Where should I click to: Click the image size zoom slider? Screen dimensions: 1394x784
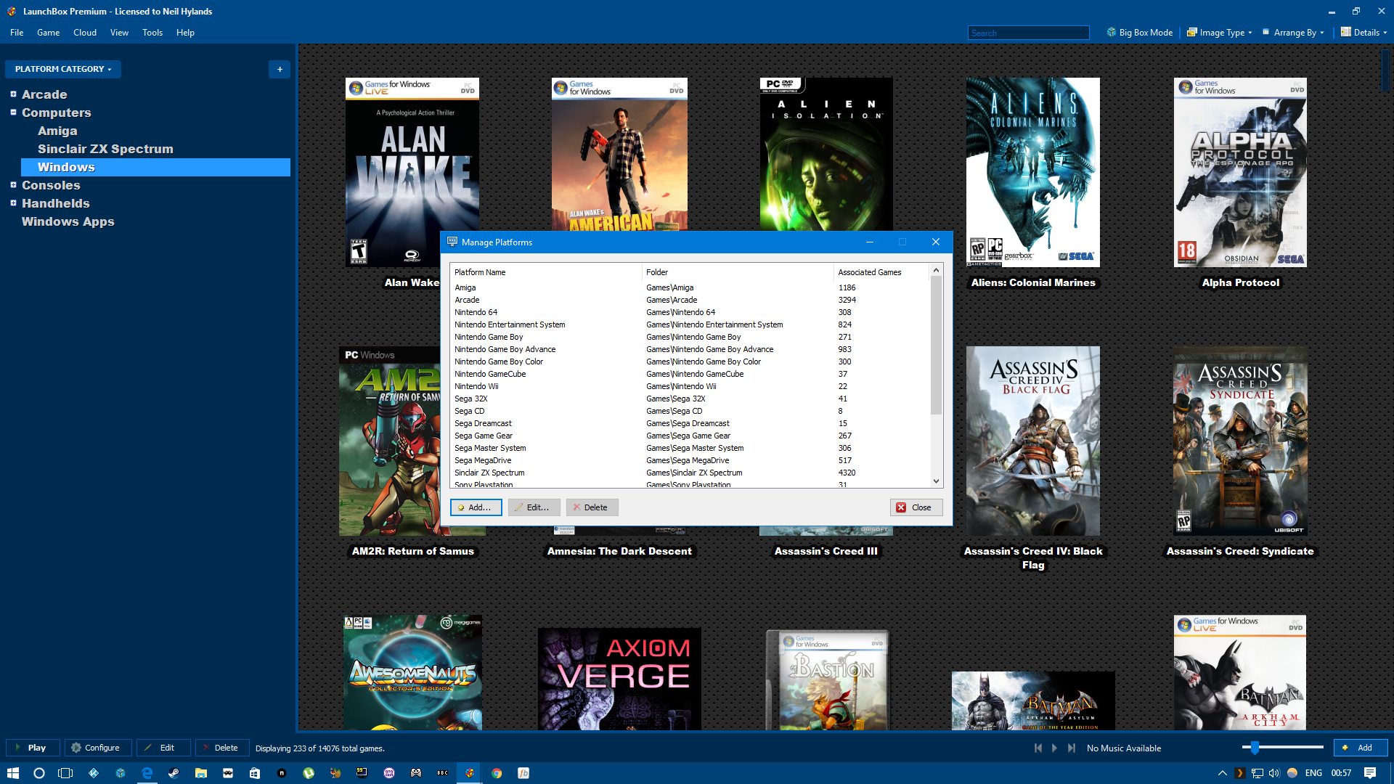pyautogui.click(x=1283, y=747)
